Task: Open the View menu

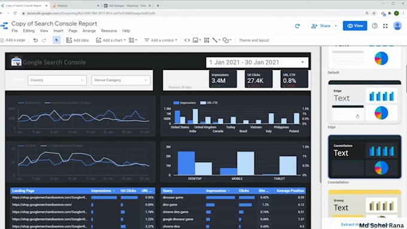Action: pos(44,31)
